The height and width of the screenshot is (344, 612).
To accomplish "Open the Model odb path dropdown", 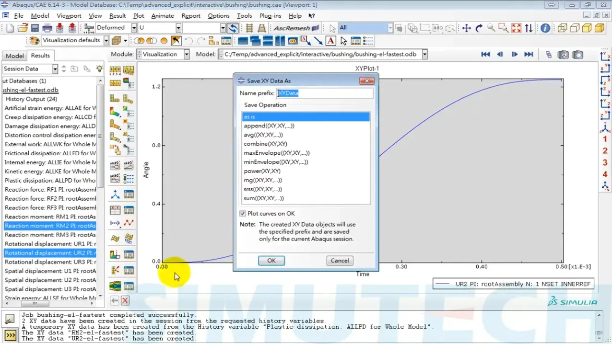I will [424, 55].
